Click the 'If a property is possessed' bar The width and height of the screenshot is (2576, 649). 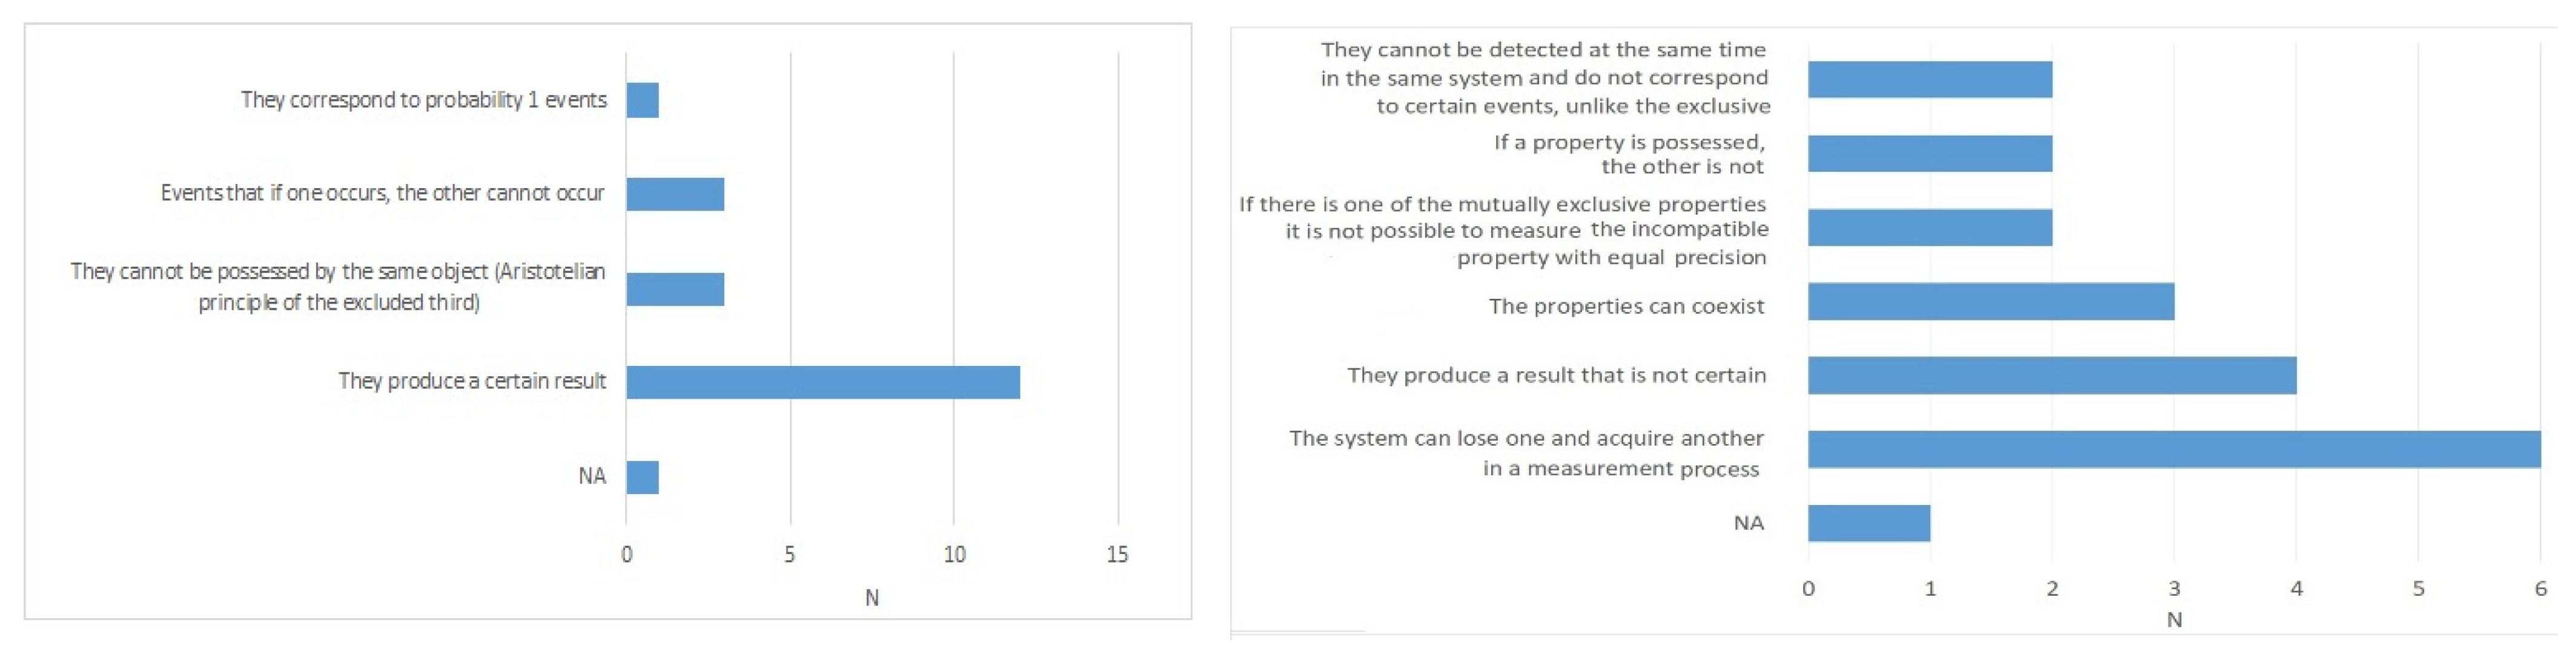pos(1930,154)
